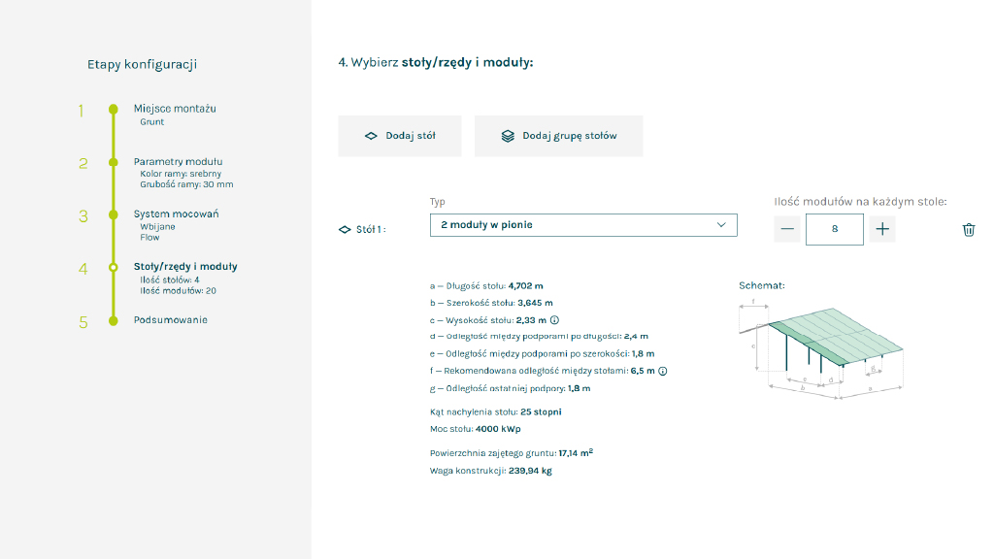
Task: Open step 3 System mocowań
Action: [177, 214]
